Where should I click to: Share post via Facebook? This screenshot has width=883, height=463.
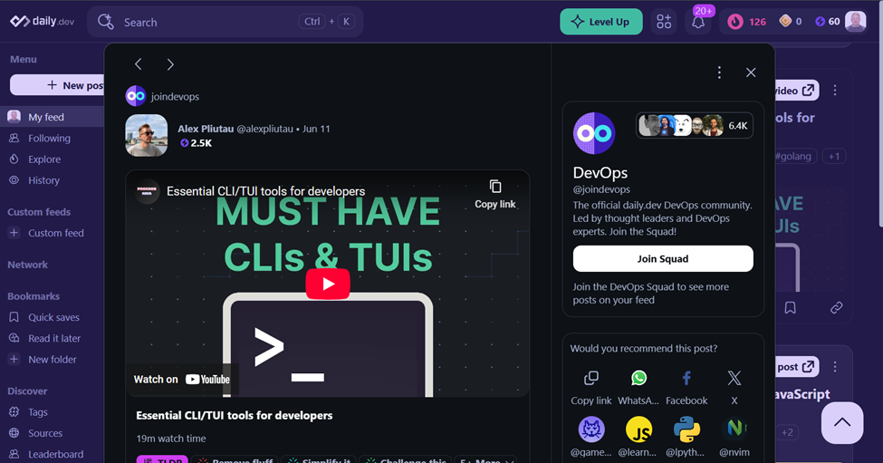click(x=686, y=388)
